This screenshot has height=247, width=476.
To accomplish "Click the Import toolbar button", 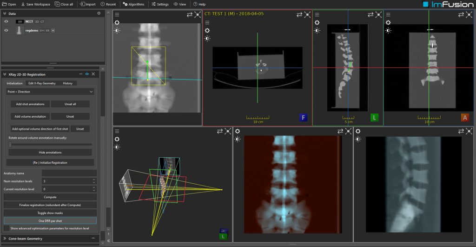I will tap(87, 4).
